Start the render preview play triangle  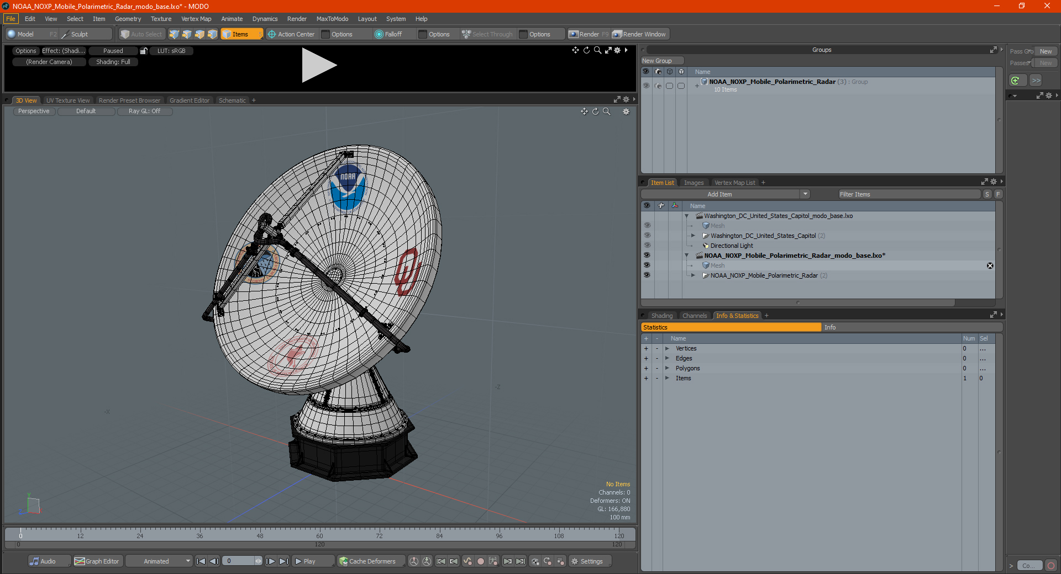[318, 66]
